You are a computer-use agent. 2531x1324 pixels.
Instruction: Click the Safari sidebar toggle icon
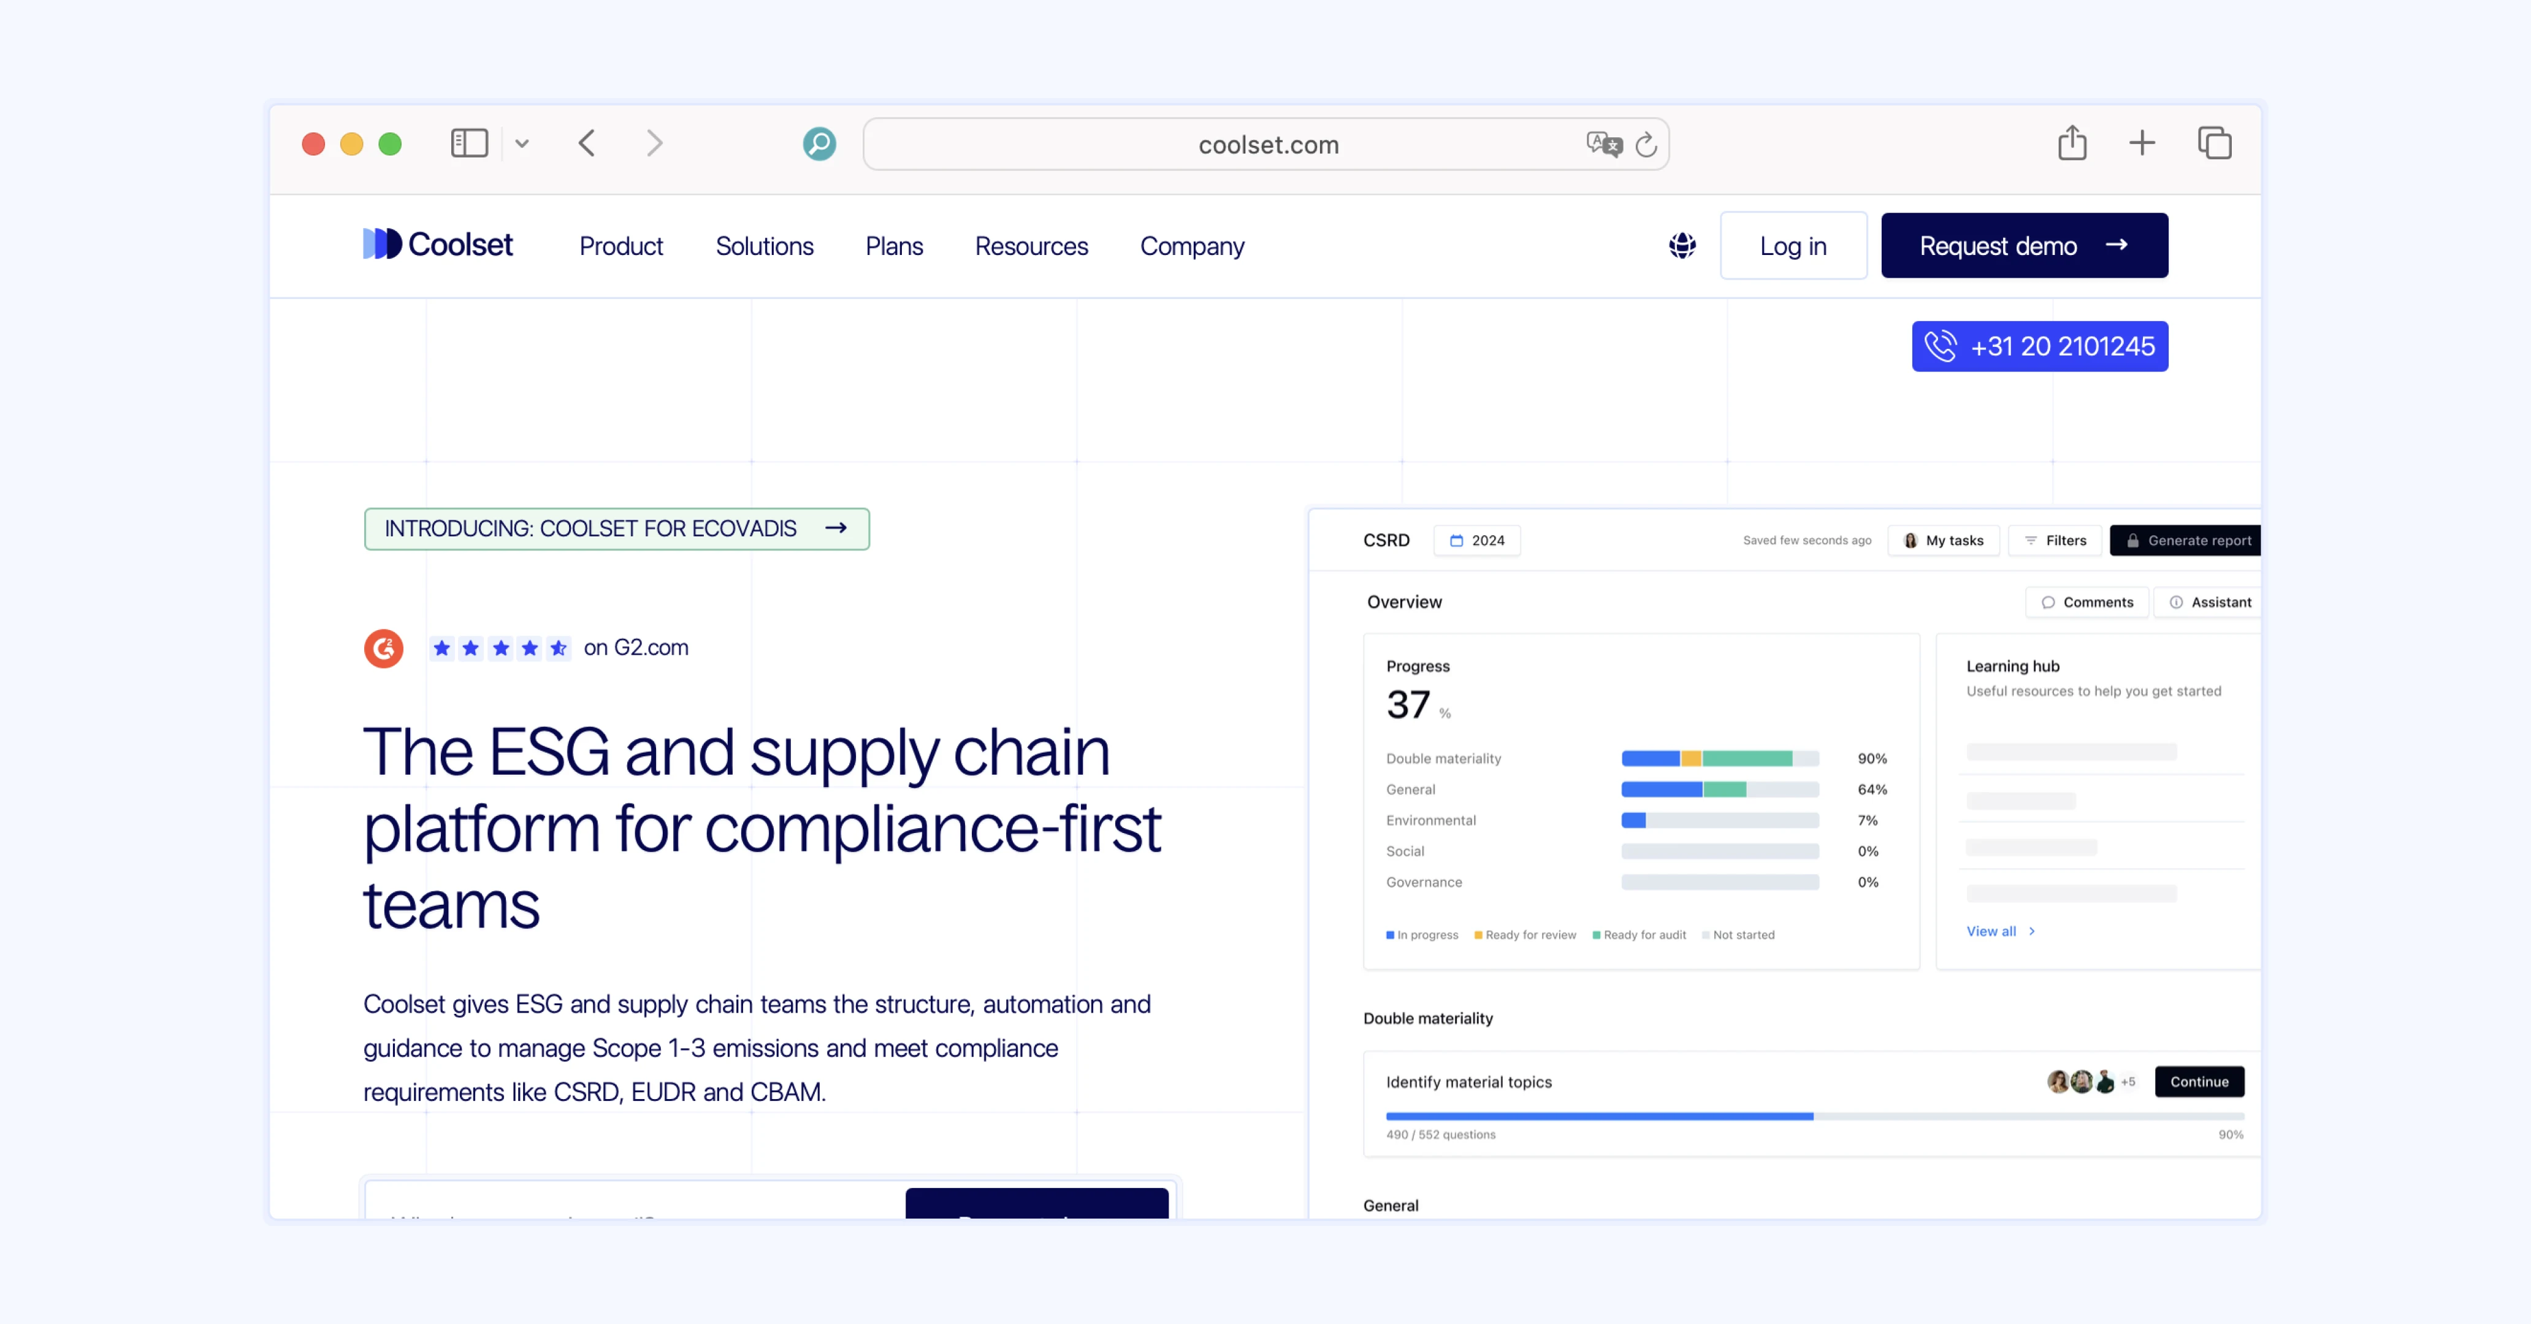click(x=468, y=143)
